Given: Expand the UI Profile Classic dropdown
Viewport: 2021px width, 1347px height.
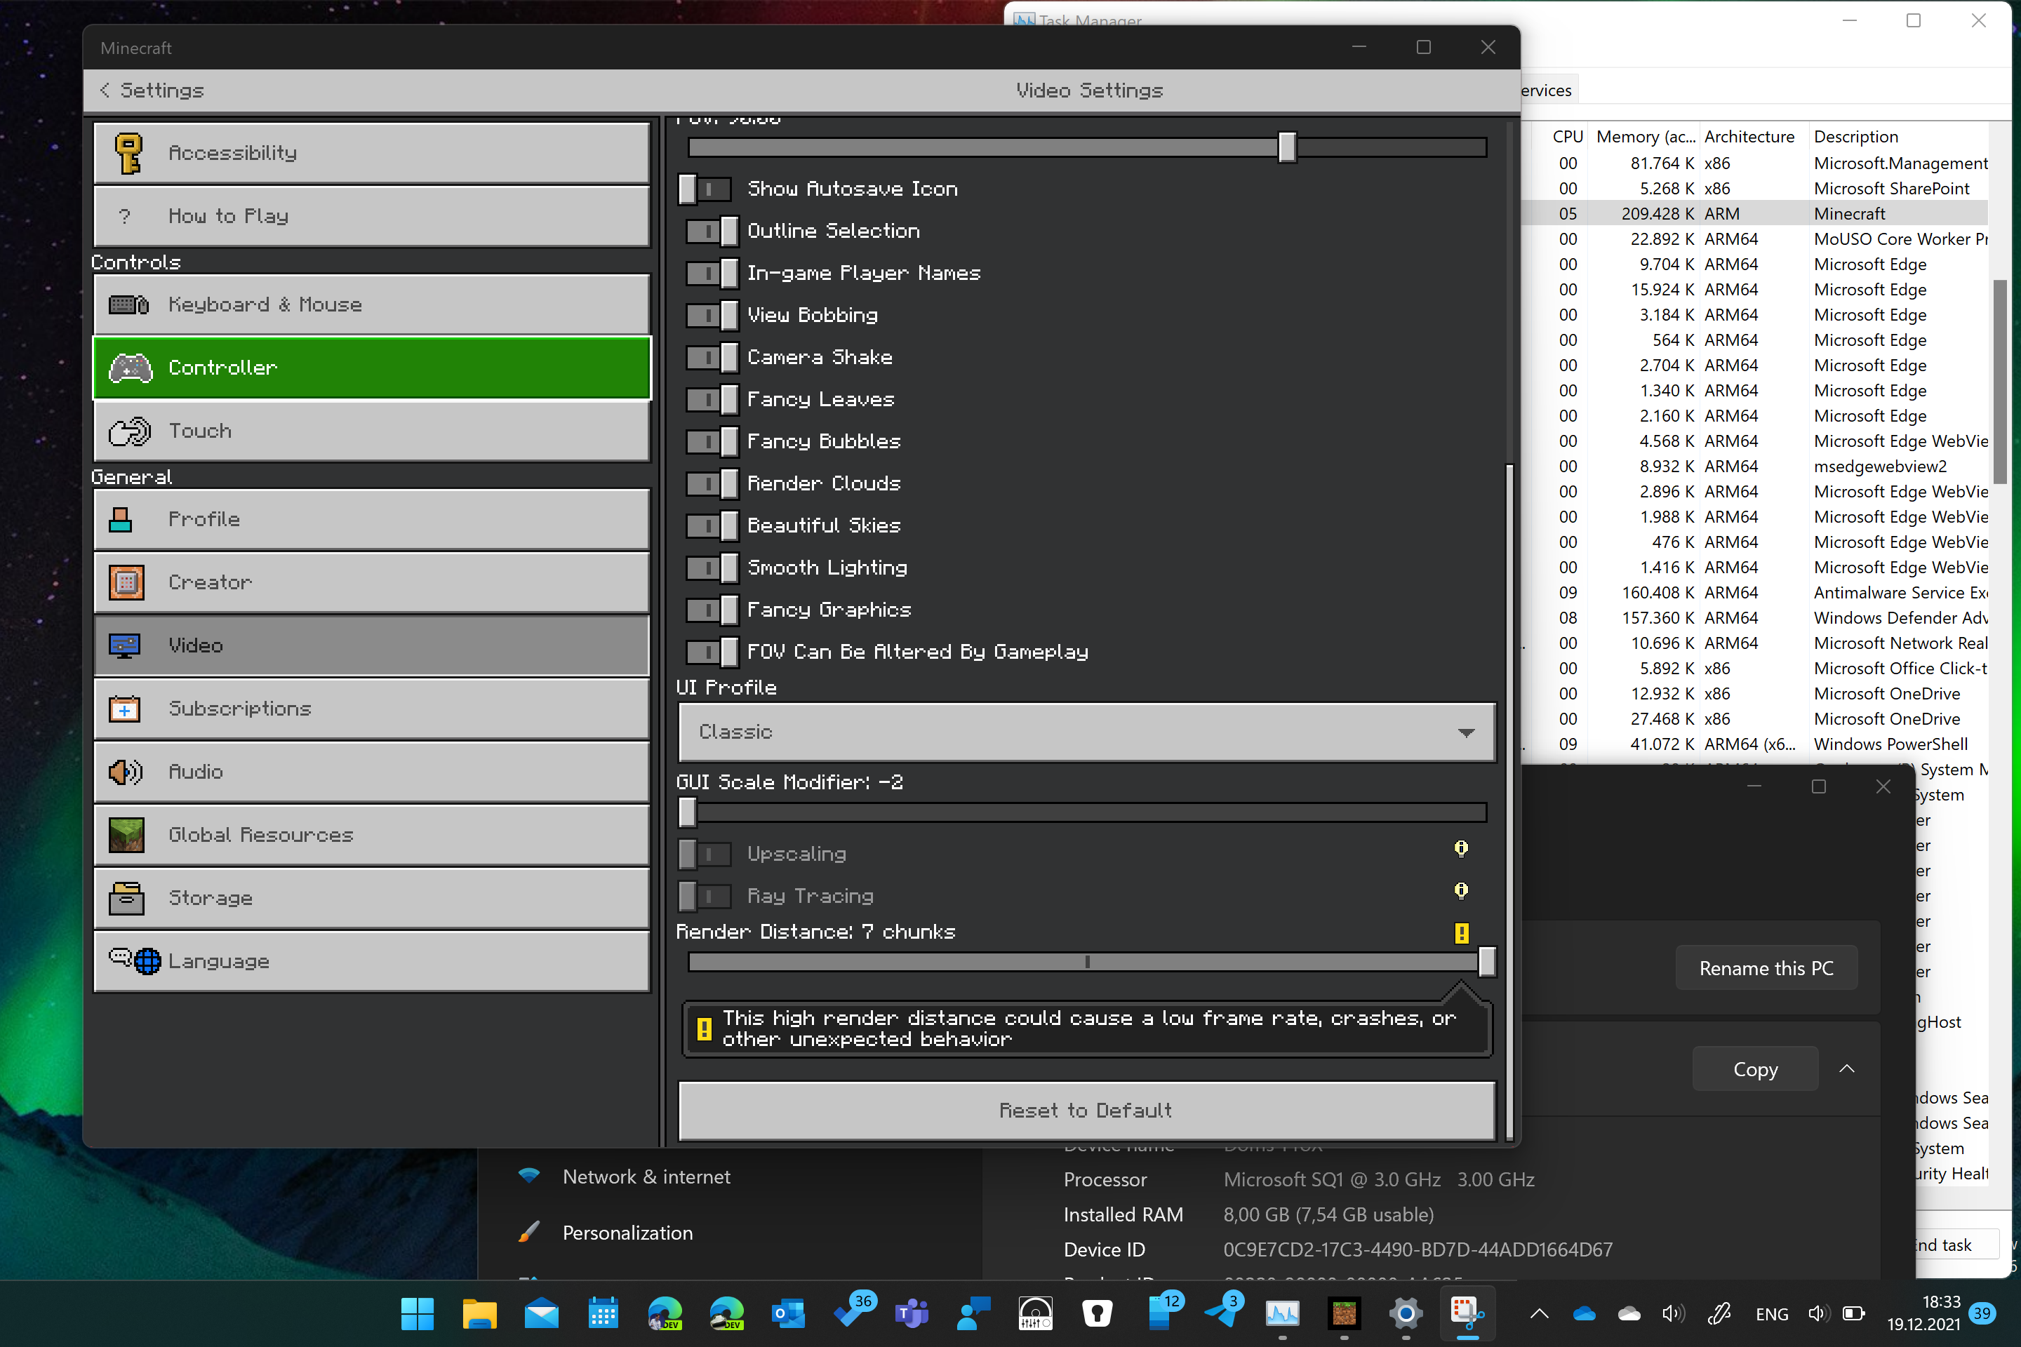Looking at the screenshot, I should 1086,732.
